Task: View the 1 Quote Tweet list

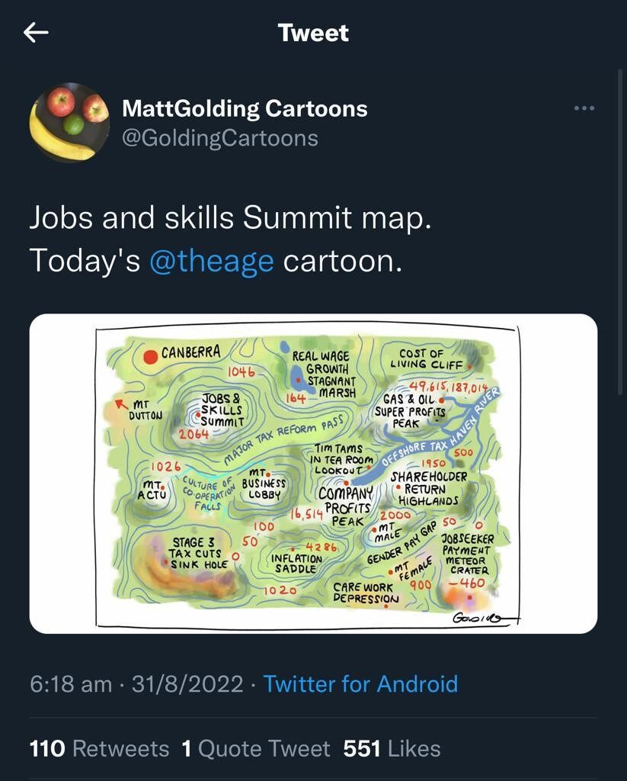Action: pos(256,749)
